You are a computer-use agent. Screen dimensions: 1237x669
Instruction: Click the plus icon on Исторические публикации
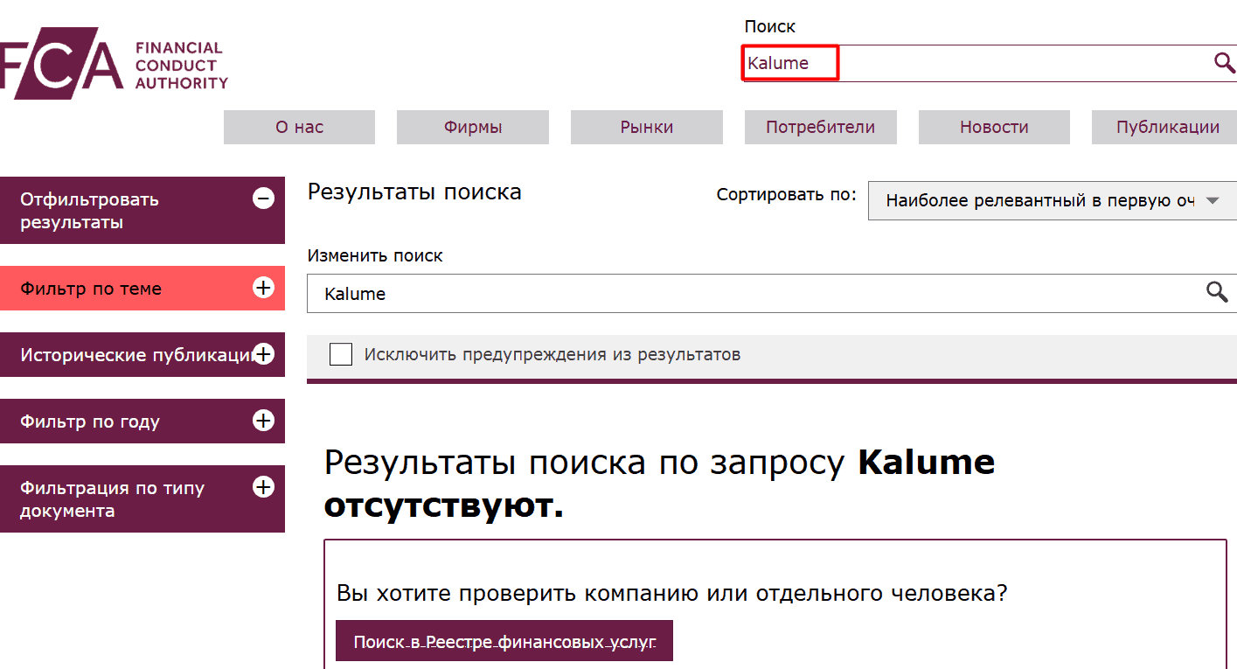click(264, 354)
